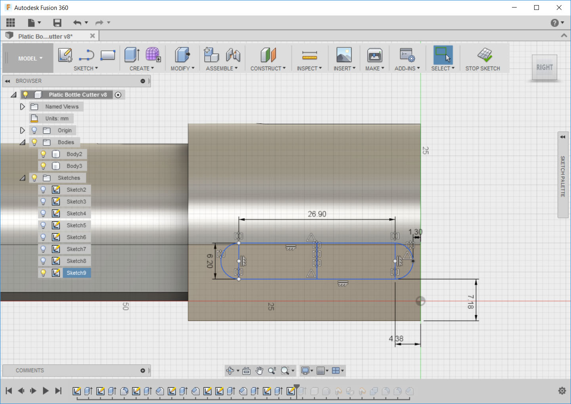Open the SKETCH toolbar menu
The image size is (571, 404).
pos(86,68)
